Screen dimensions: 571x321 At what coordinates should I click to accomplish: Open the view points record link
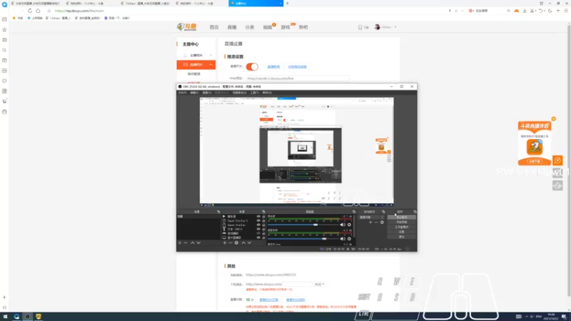pyautogui.click(x=269, y=300)
